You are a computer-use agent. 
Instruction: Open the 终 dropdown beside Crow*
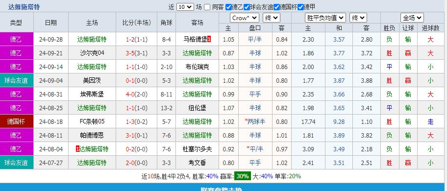(272, 18)
